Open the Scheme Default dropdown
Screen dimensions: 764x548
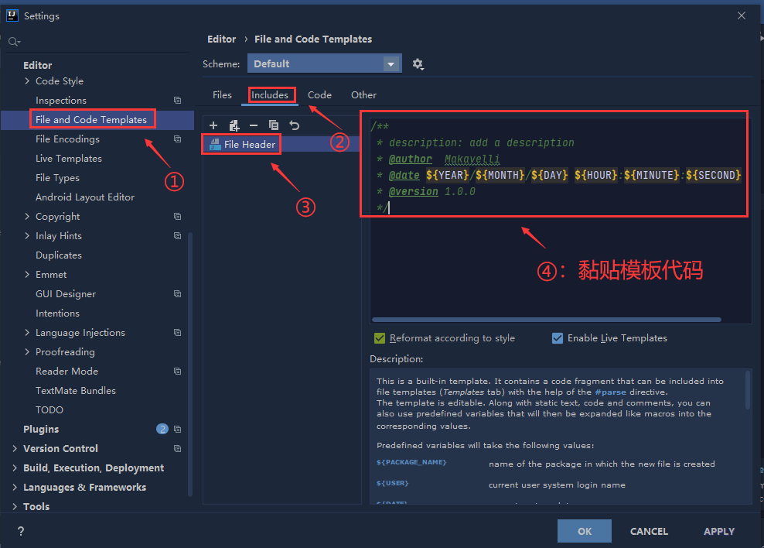(325, 63)
